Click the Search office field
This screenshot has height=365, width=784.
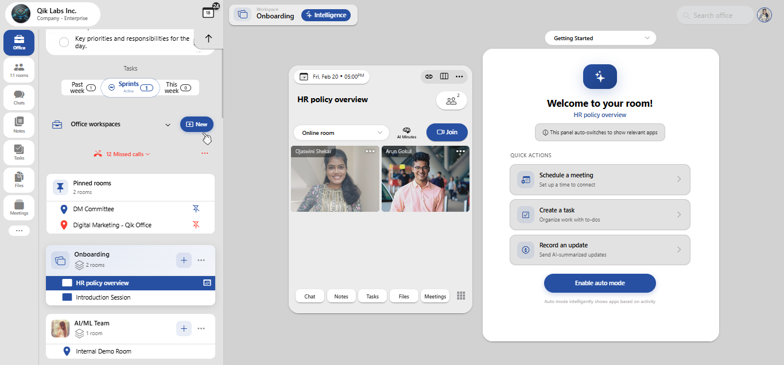715,15
